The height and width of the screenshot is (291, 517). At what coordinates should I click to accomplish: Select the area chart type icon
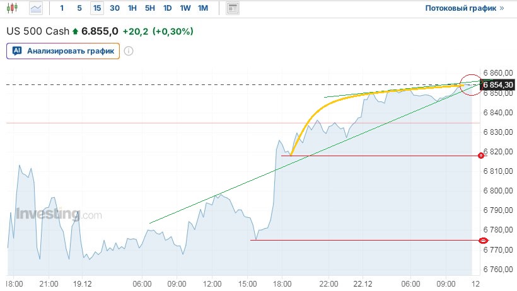click(x=36, y=8)
